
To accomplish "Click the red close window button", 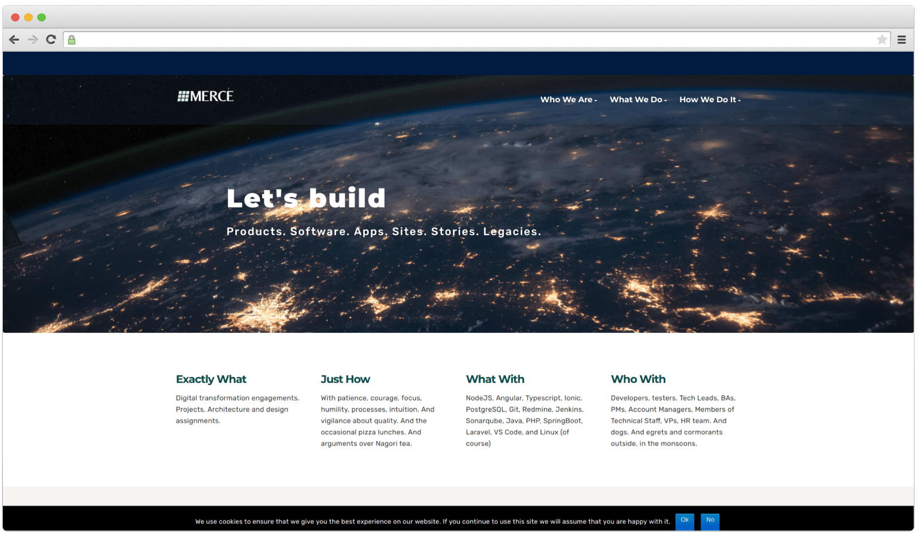I will [x=15, y=17].
